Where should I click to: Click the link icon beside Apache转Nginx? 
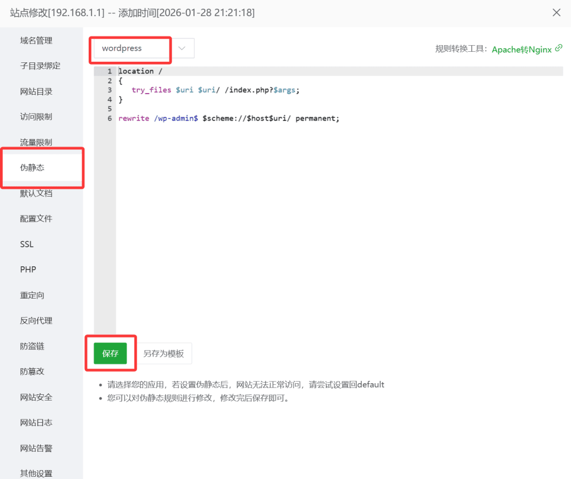[559, 48]
